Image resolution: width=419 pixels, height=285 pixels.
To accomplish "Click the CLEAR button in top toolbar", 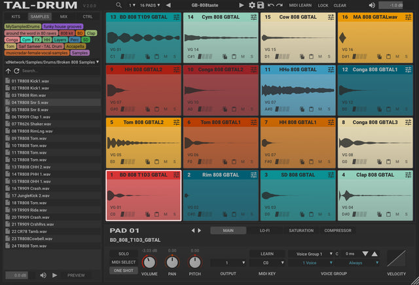I will pos(340,5).
